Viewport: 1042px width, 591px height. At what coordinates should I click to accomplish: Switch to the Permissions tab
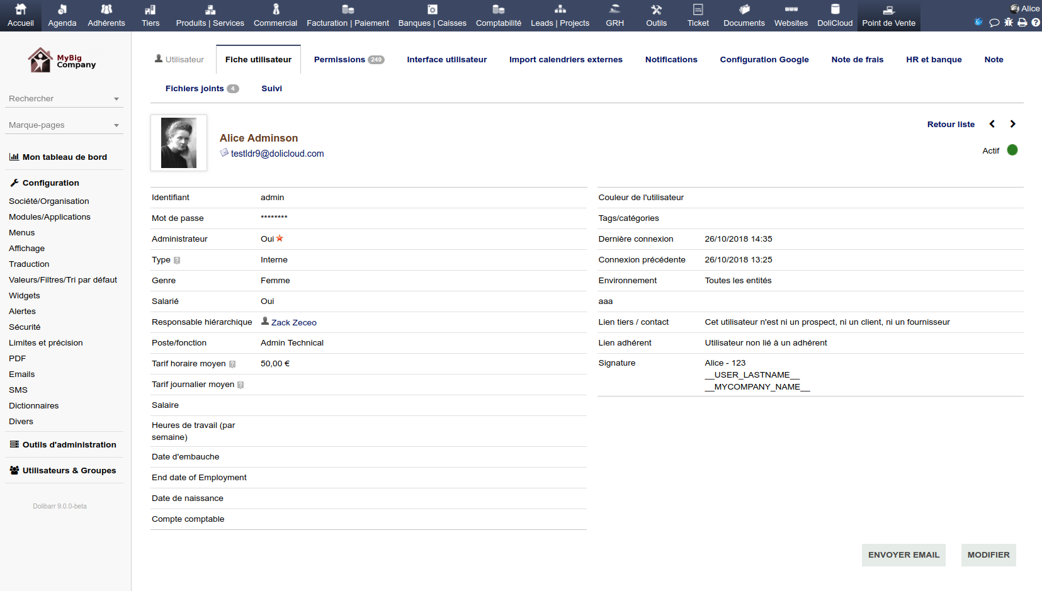click(348, 60)
